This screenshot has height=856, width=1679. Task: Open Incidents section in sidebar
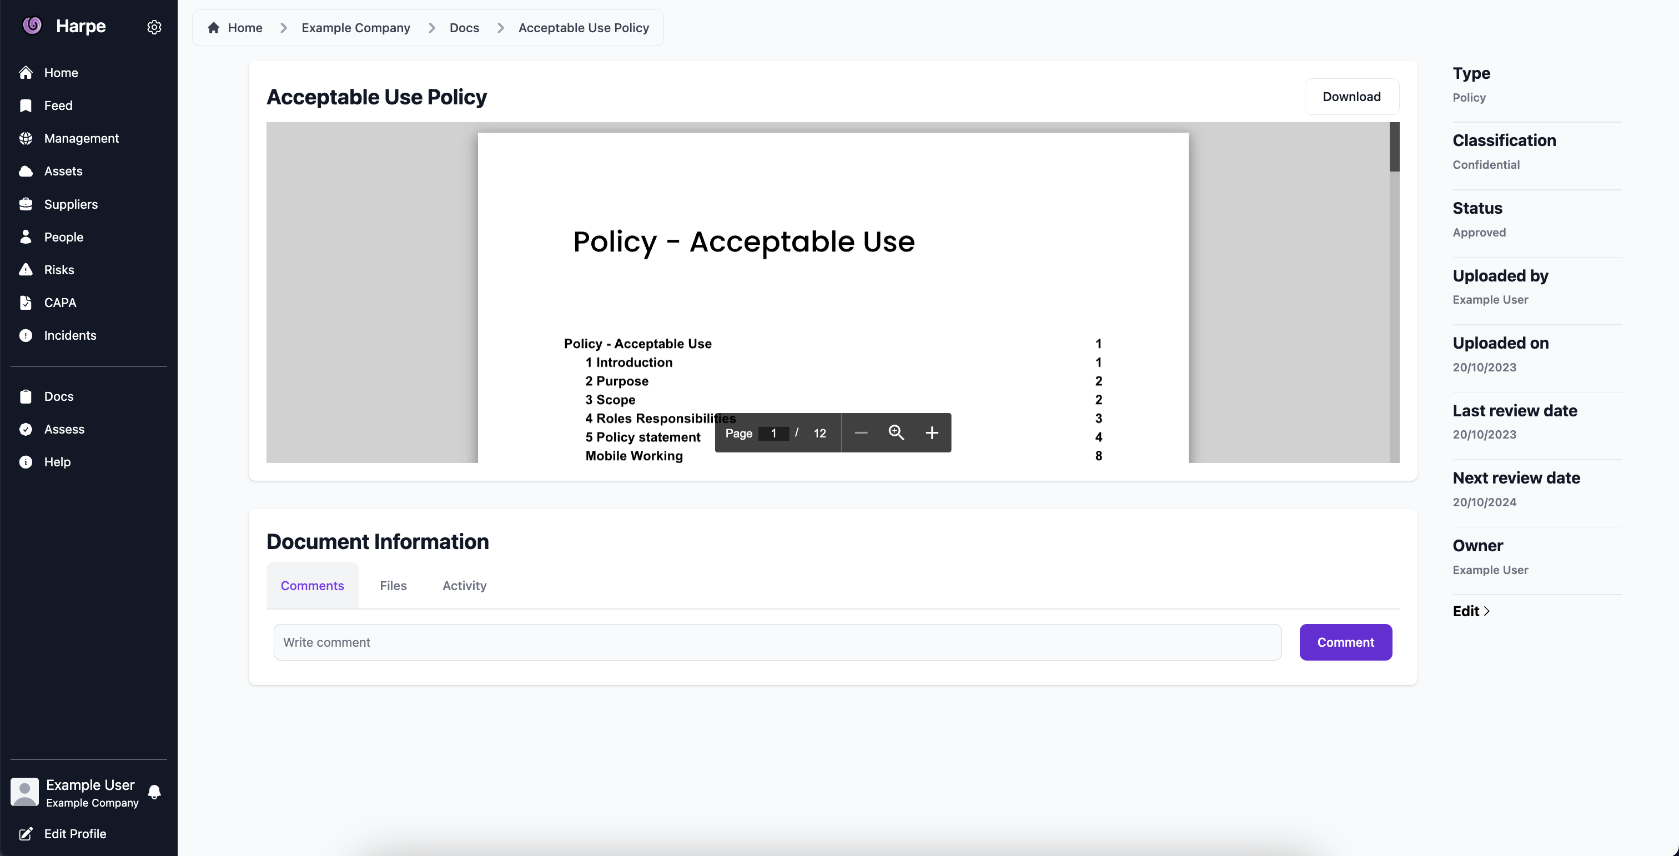(70, 335)
